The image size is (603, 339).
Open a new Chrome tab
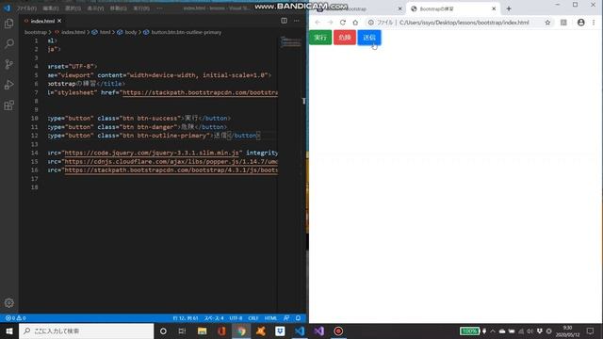(509, 8)
